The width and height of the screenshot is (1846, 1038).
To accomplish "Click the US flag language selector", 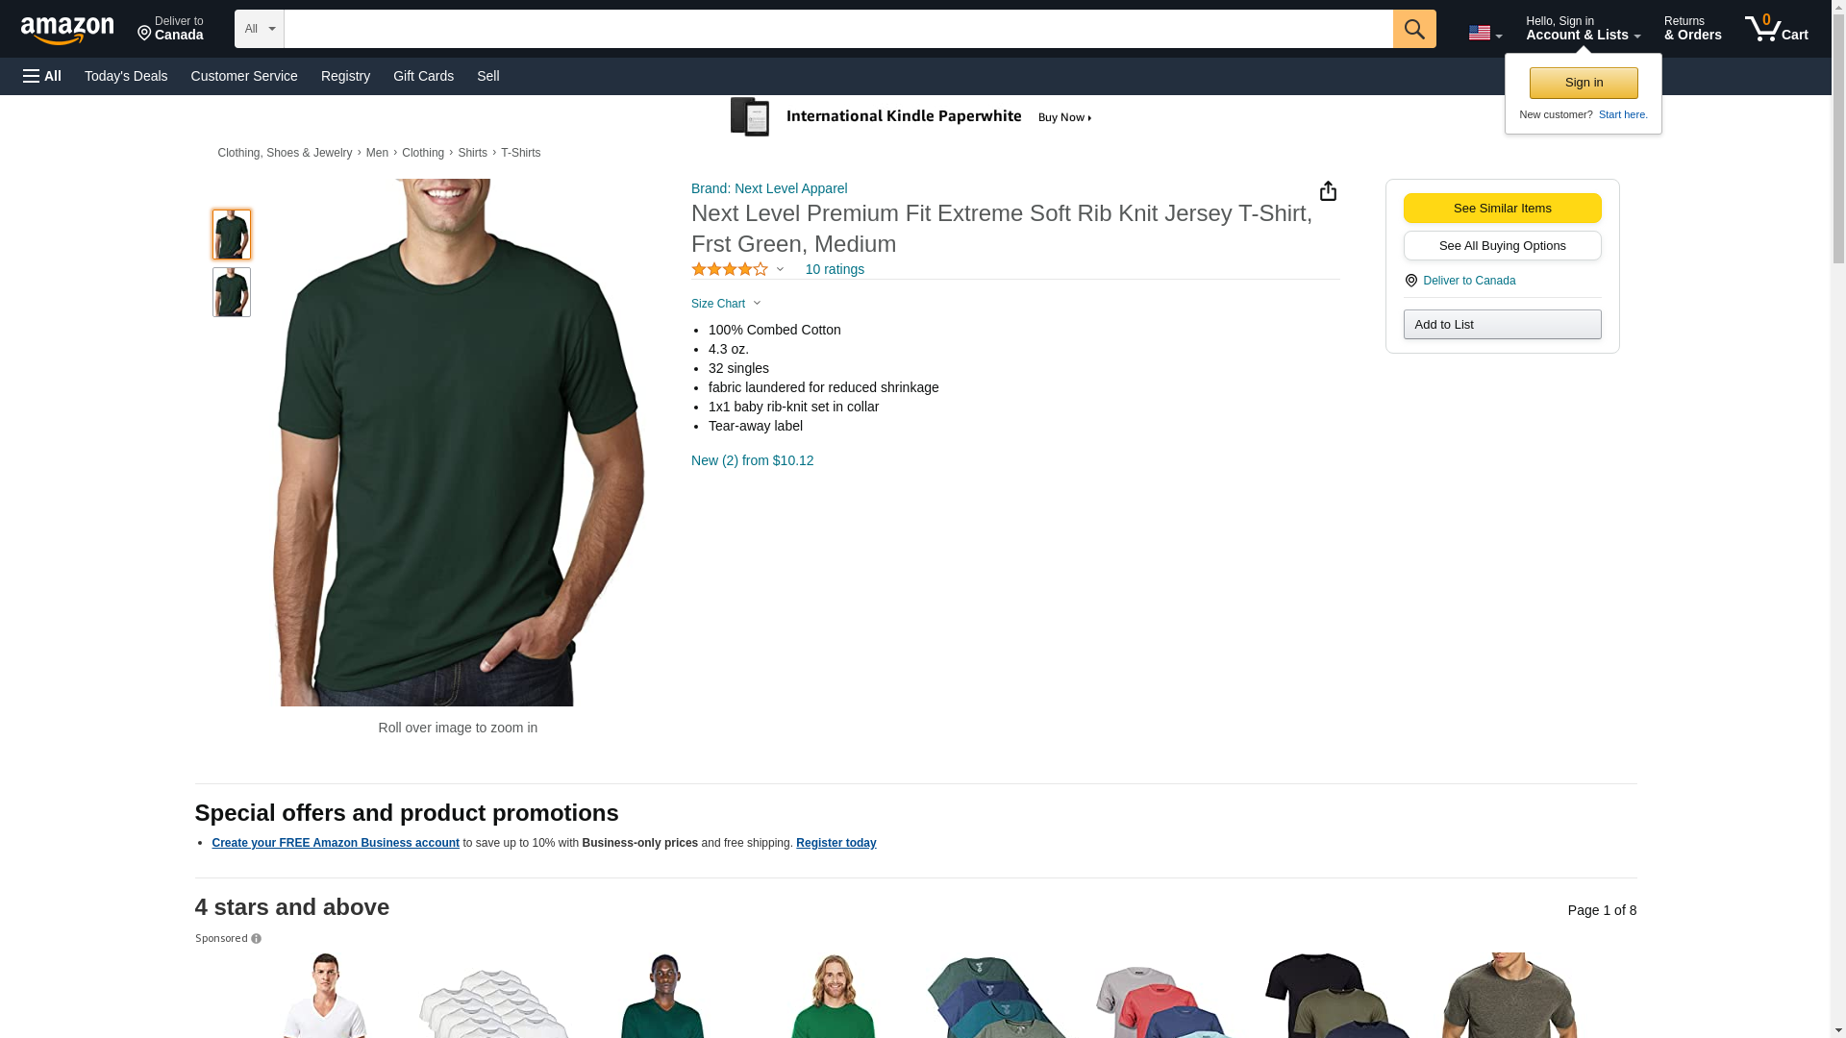I will (x=1484, y=33).
